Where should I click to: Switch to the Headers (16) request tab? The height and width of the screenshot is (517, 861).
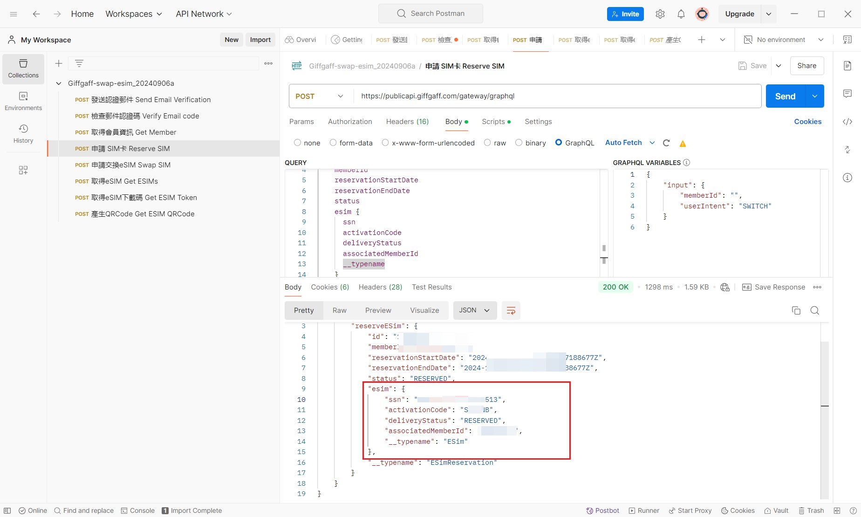coord(407,122)
